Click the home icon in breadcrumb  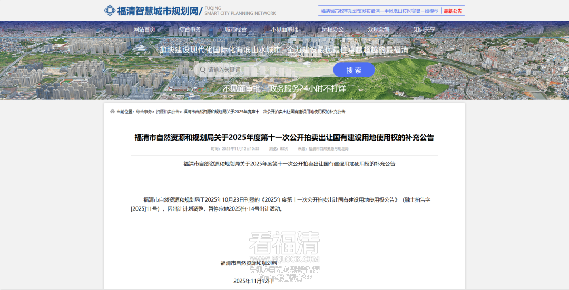112,112
